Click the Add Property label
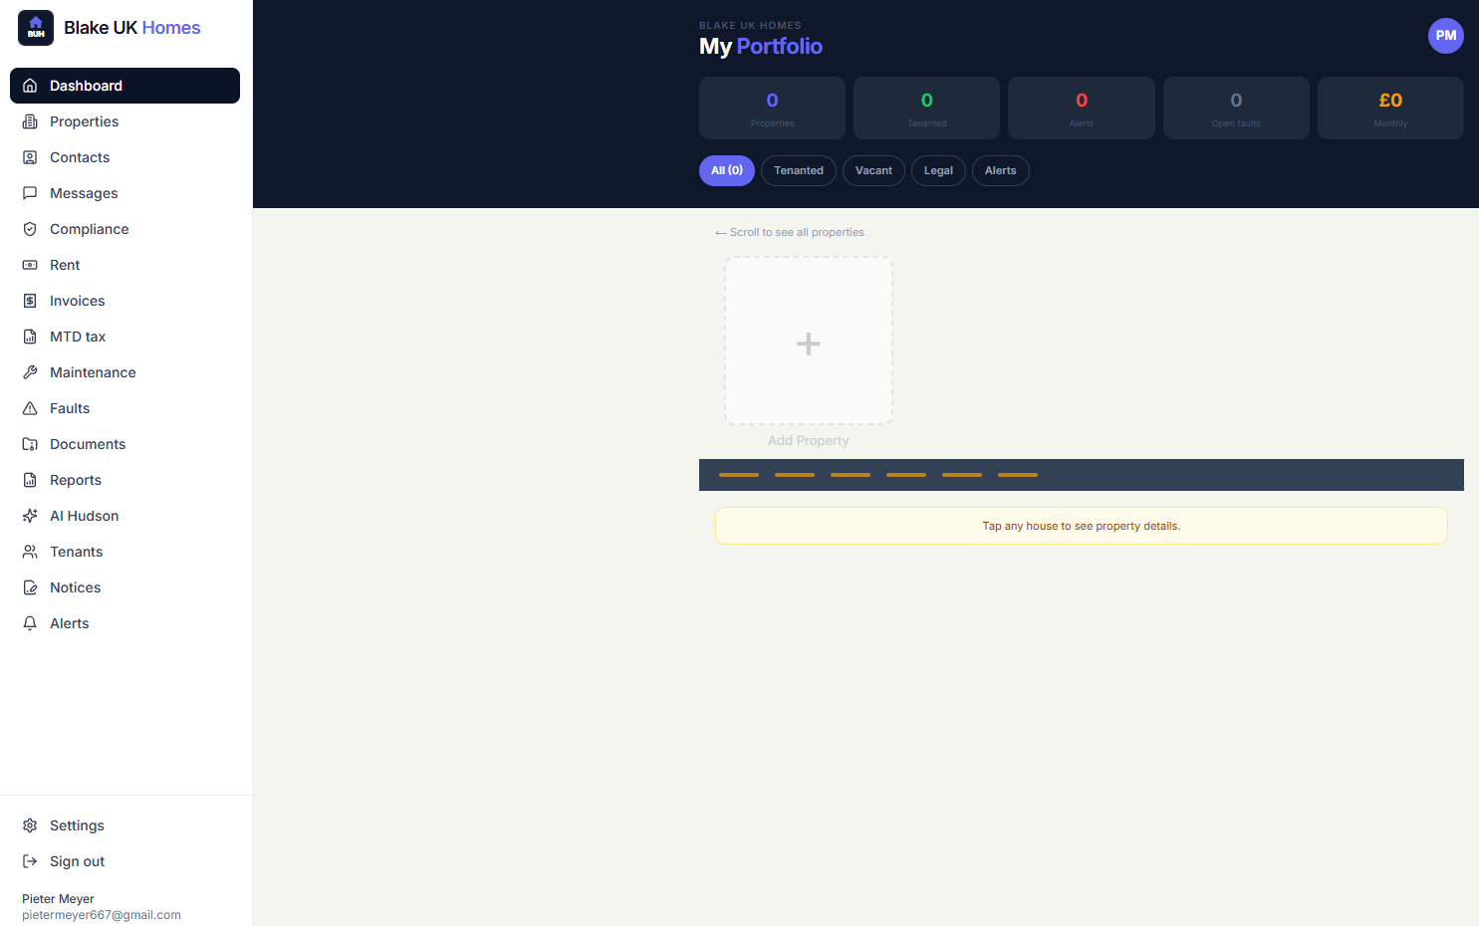Image resolution: width=1479 pixels, height=926 pixels. point(809,441)
